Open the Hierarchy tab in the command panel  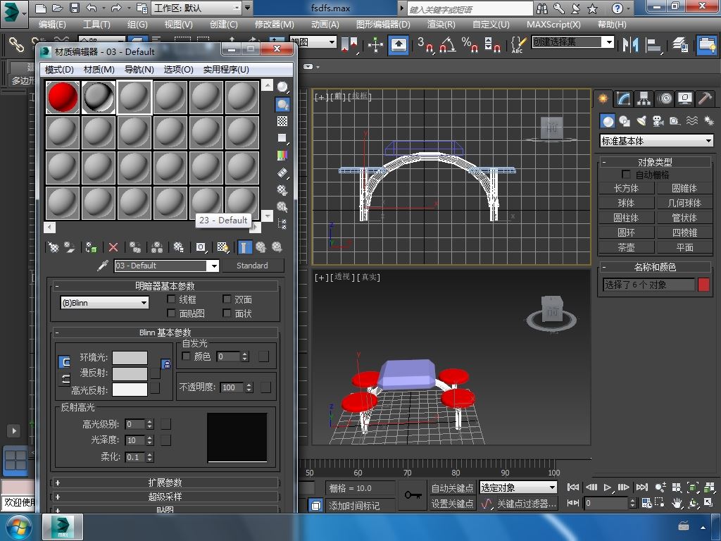coord(644,99)
